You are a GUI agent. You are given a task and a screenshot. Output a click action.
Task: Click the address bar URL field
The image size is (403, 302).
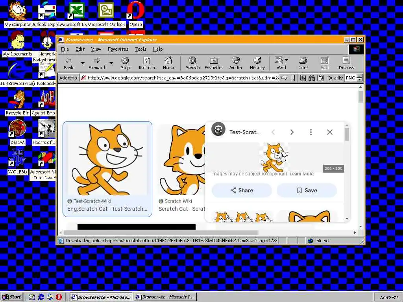[179, 78]
